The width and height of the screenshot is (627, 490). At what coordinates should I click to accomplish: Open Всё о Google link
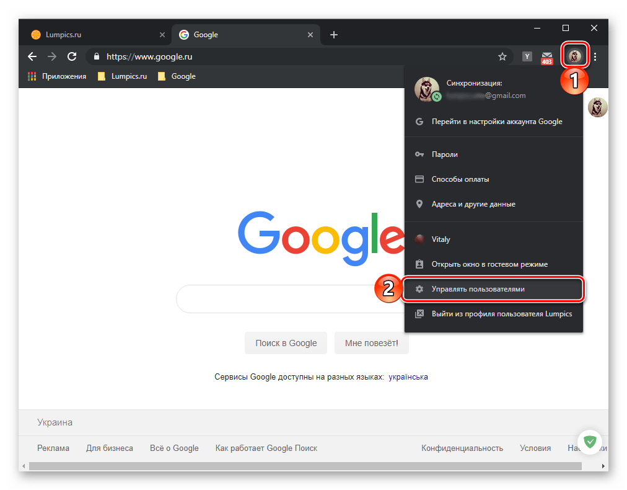174,448
